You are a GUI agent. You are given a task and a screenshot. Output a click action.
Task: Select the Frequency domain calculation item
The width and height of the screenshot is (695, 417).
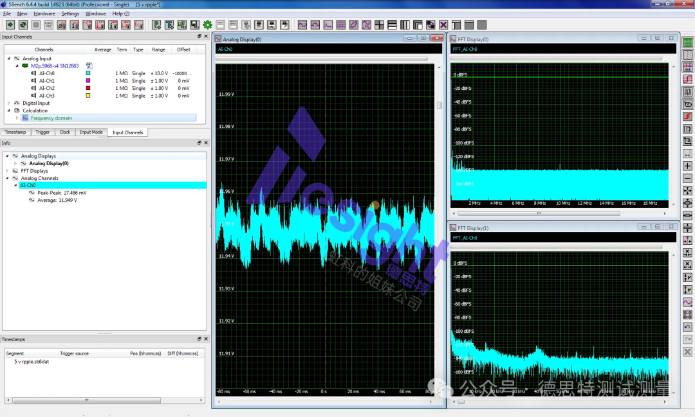(109, 118)
